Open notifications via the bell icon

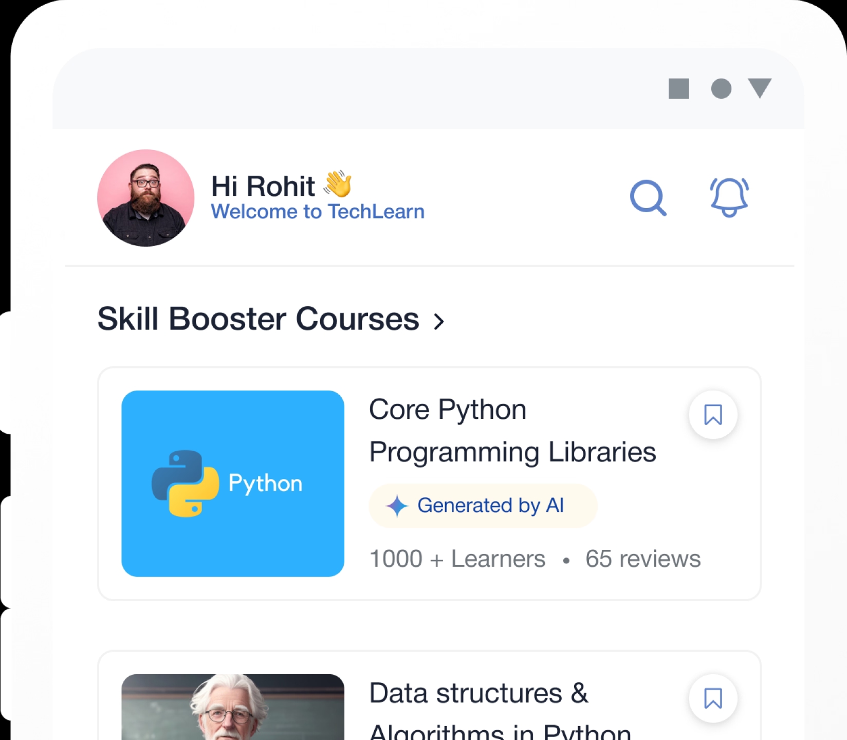click(729, 198)
